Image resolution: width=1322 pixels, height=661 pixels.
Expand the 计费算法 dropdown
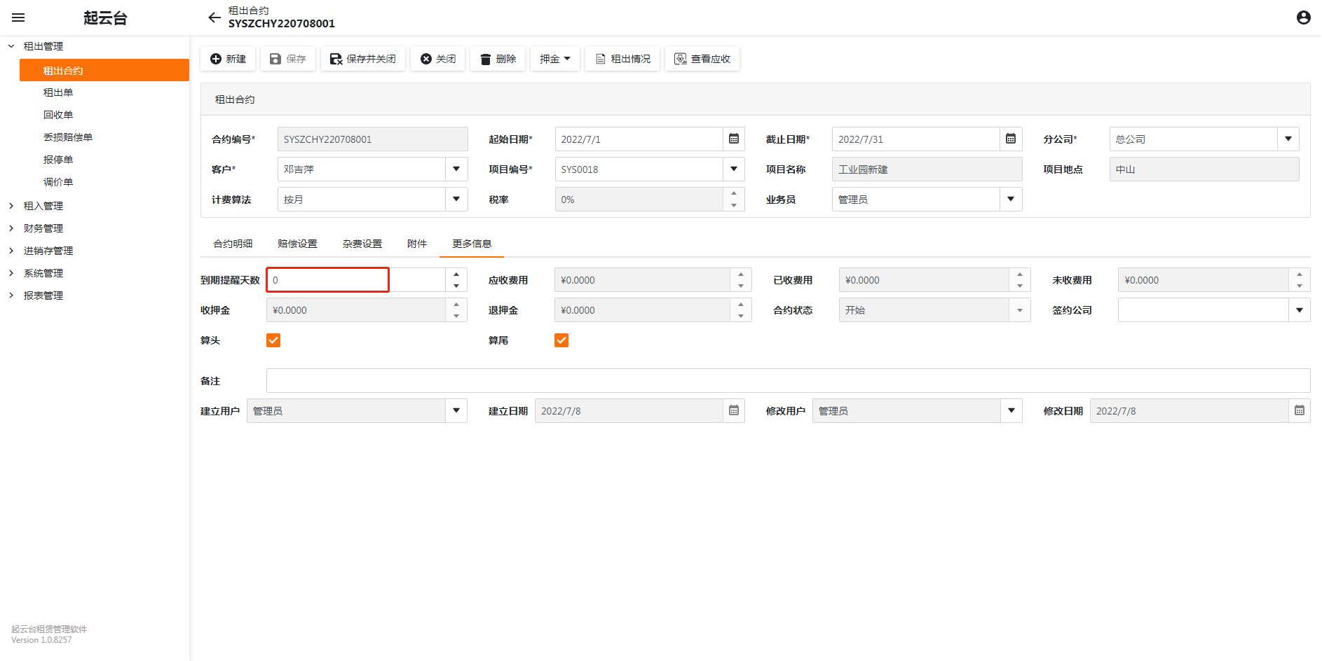coord(456,199)
